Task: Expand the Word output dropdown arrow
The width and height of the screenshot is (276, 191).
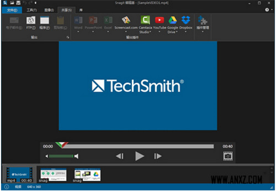Action: pos(78,32)
